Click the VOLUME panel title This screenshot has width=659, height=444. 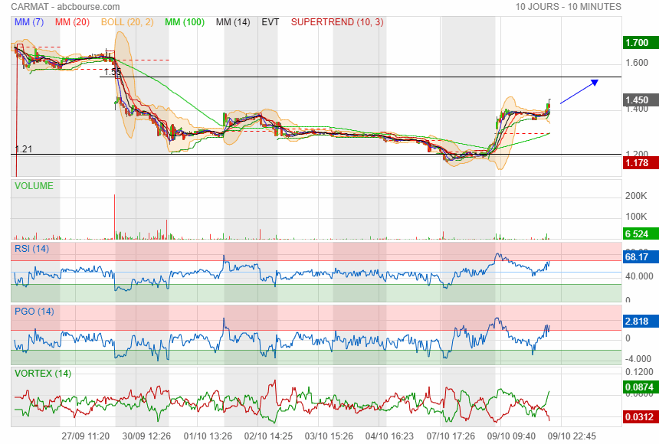34,186
